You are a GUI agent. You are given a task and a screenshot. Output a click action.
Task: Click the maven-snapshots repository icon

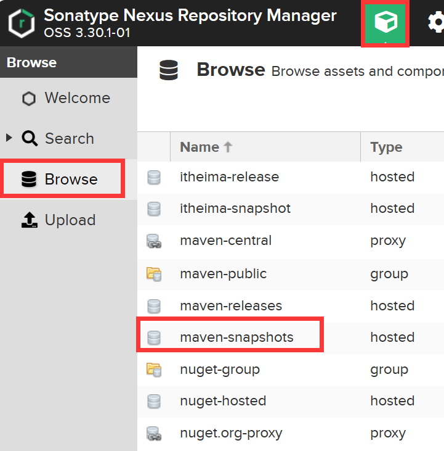[x=154, y=337]
